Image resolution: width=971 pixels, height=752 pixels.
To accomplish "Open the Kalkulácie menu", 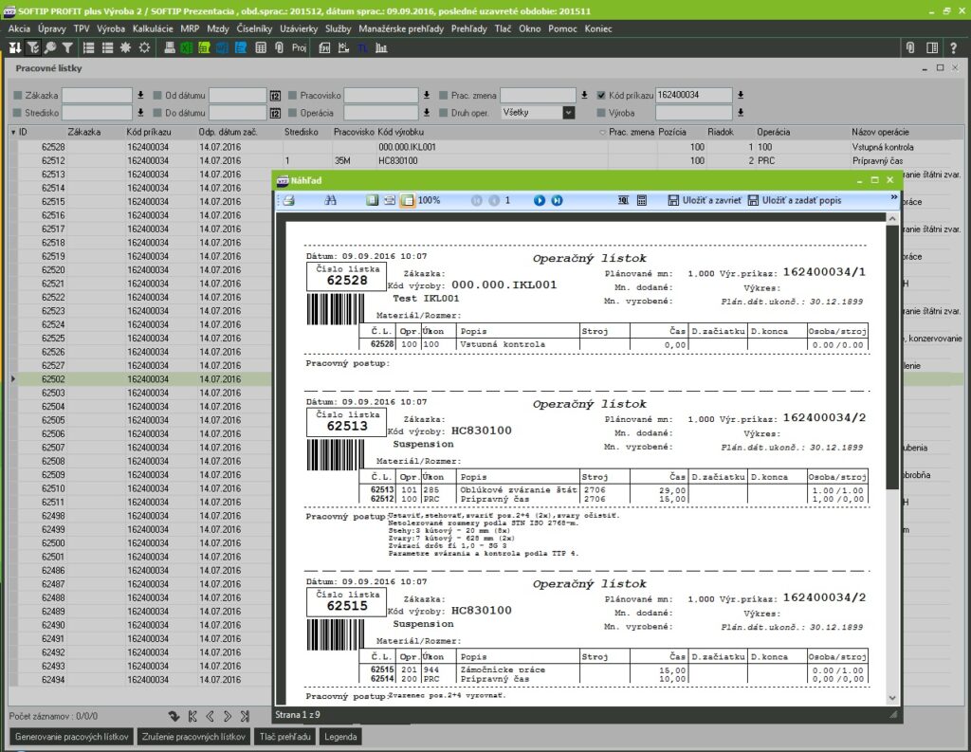I will tap(153, 29).
